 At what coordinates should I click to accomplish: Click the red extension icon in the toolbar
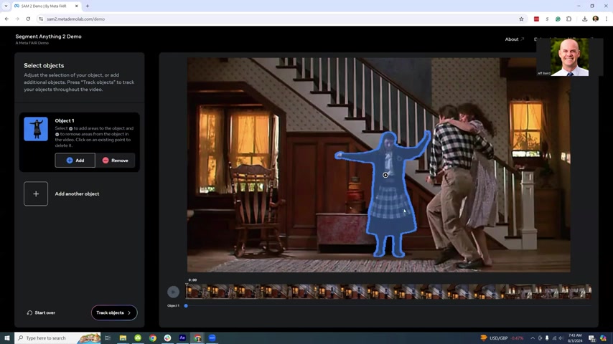(536, 19)
